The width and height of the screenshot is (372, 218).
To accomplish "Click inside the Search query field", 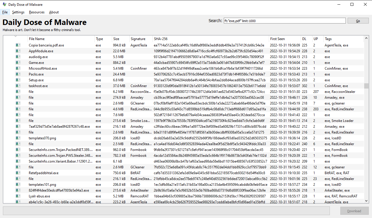I will tap(284, 21).
